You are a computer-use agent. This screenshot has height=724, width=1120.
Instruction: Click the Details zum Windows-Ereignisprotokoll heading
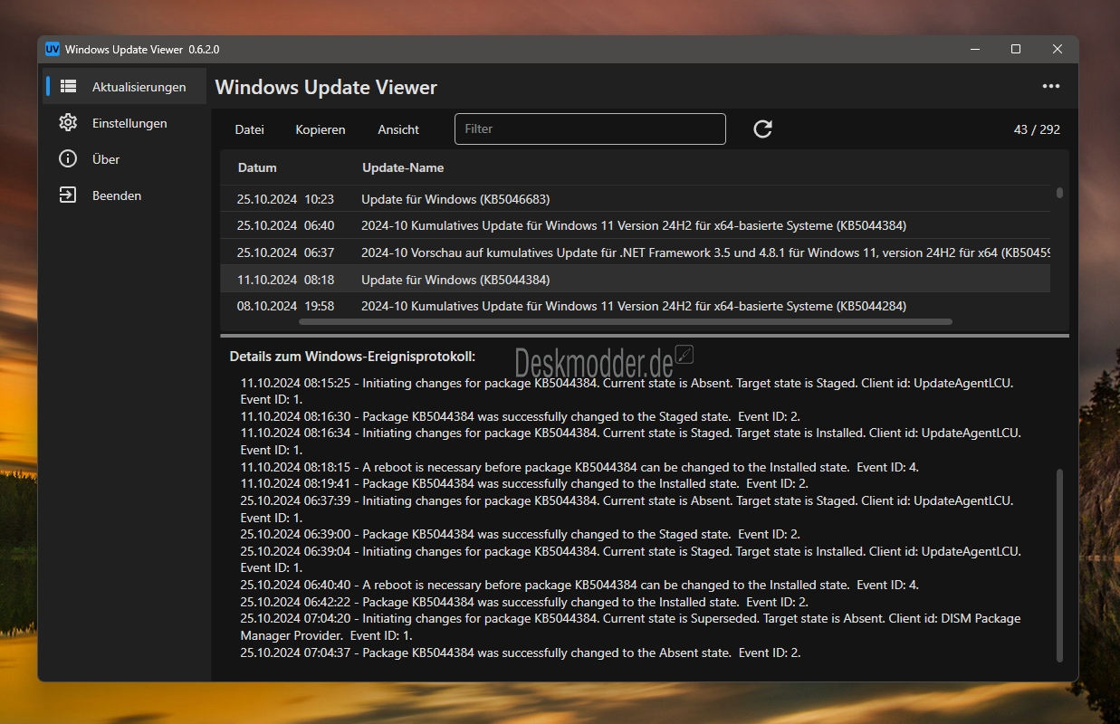pos(352,357)
